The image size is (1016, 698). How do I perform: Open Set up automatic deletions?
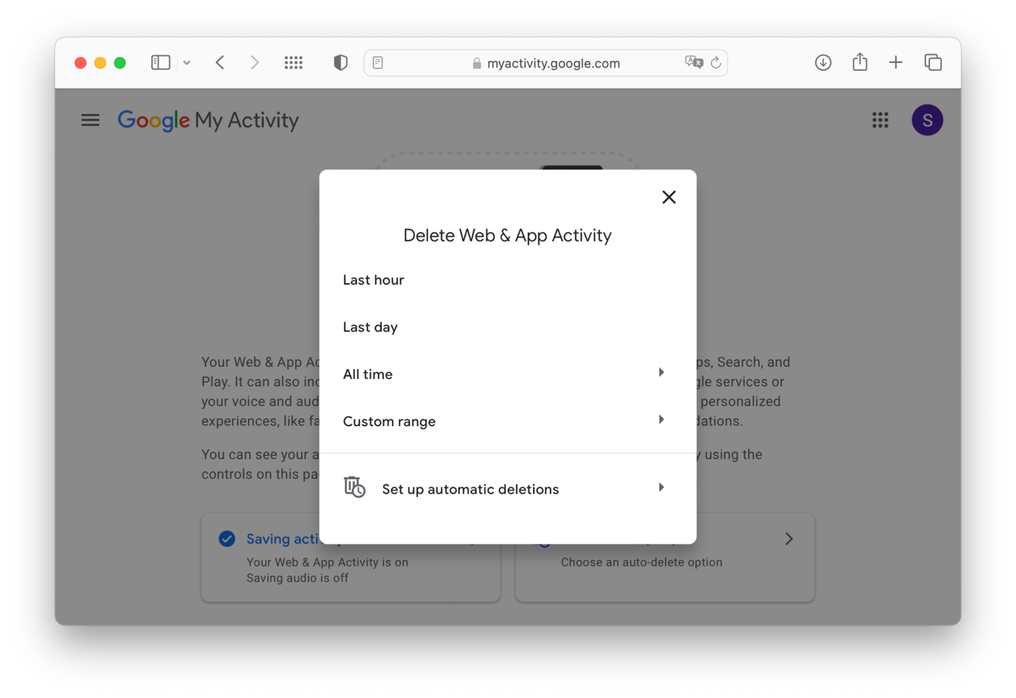coord(507,489)
